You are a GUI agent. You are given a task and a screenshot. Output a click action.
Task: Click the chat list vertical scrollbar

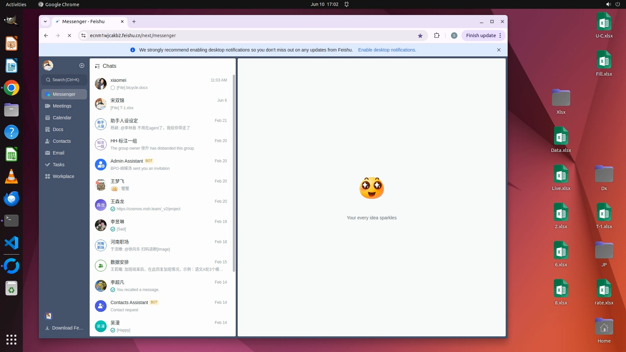pos(234,173)
